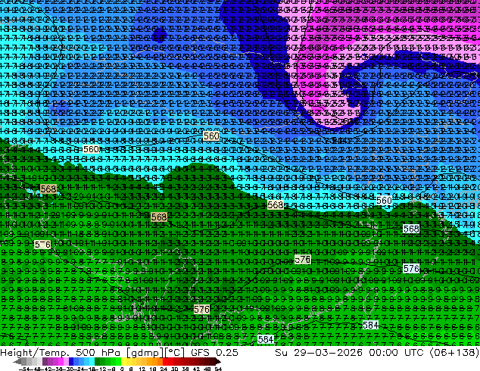
Task: Click the "Height/Temp." caption text
Action: (x=33, y=352)
